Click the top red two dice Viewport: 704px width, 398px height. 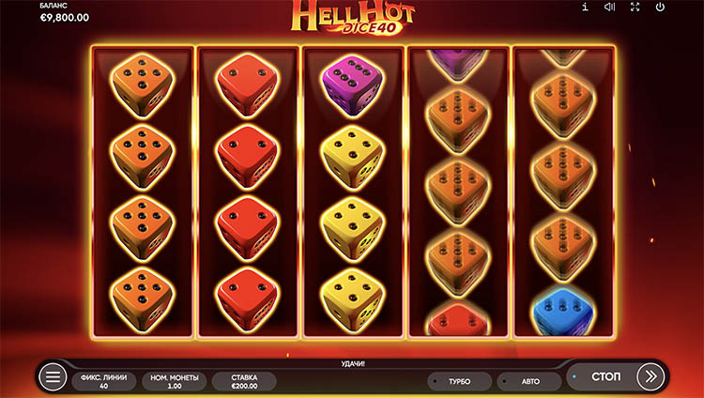(x=247, y=85)
